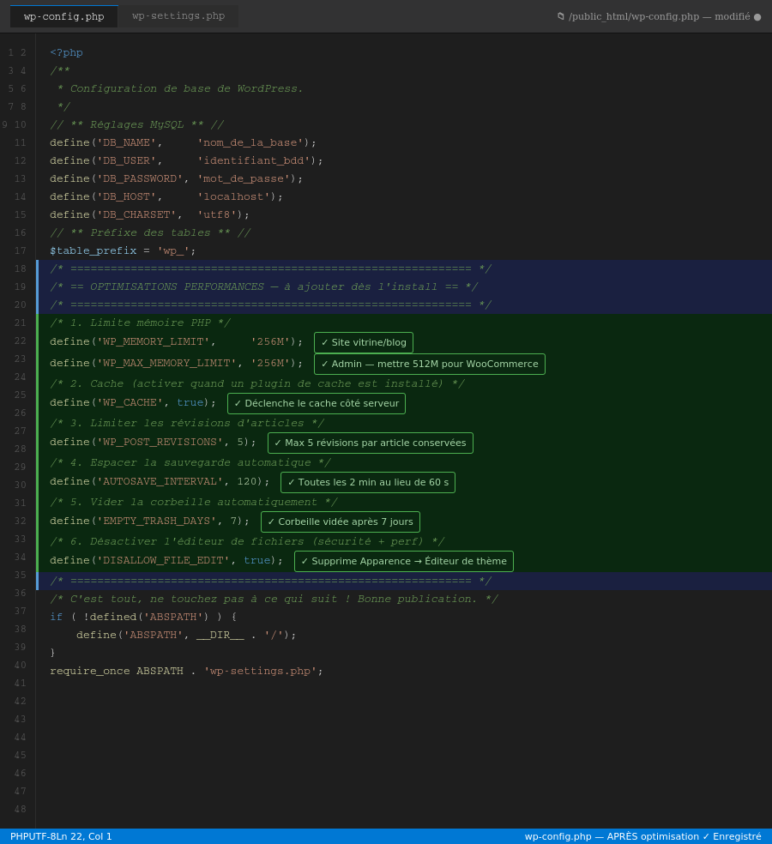Viewport: 772px width, 844px height.
Task: Click the 'Déclenche le cache côté serveur' badge
Action: coord(317,403)
